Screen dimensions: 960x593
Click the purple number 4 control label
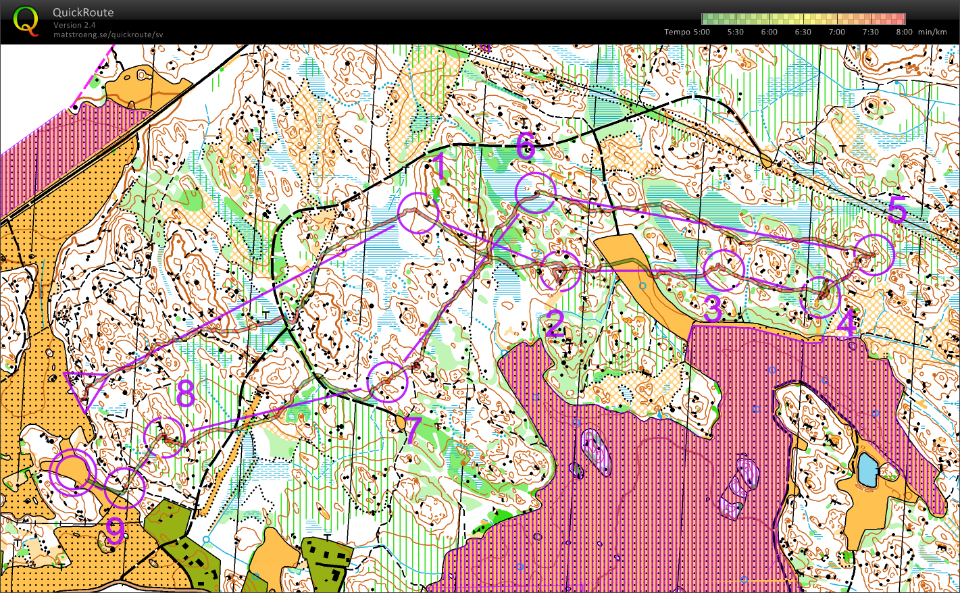tap(846, 324)
